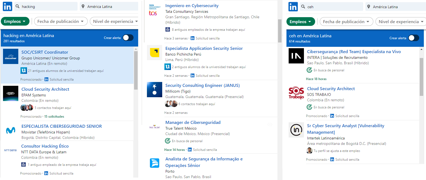
Task: Click América Latina location field, hacking window
Action: pyautogui.click(x=109, y=7)
